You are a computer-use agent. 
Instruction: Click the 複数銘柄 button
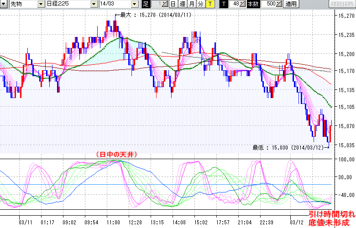coord(341,4)
